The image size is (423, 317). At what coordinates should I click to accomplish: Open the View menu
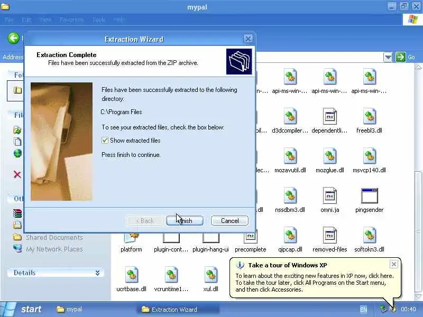45,20
